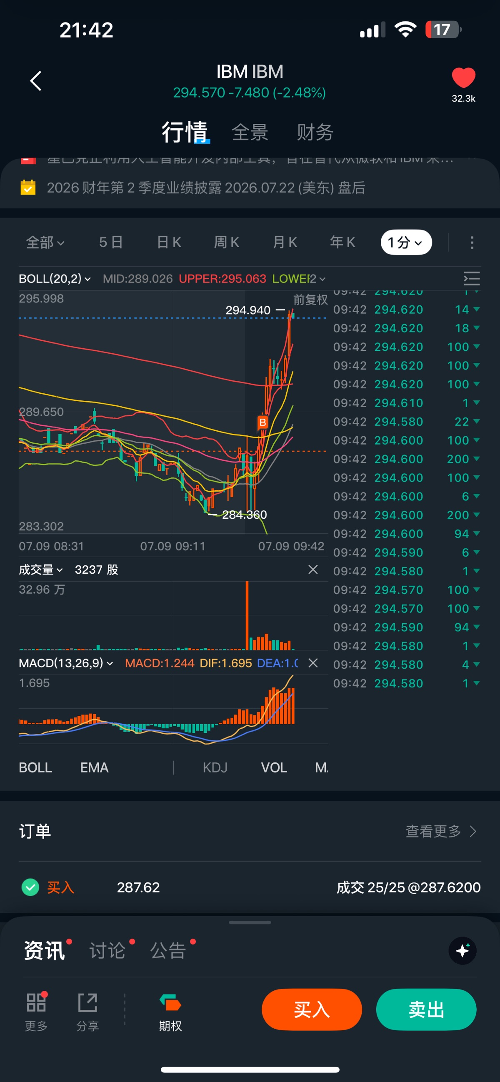Expand the 全部 session dropdown

(x=45, y=242)
